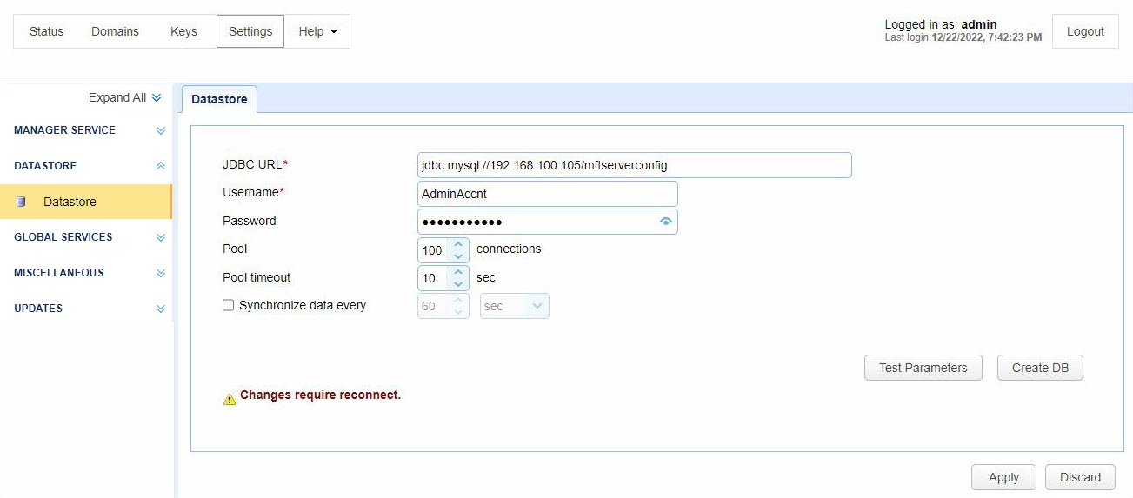Click the warning icon beside reconnect message
Image resolution: width=1133 pixels, height=498 pixels.
click(x=230, y=399)
